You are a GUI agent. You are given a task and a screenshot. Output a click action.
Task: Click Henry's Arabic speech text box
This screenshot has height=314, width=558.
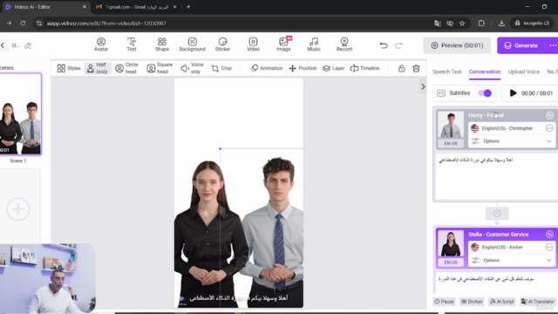pyautogui.click(x=497, y=176)
